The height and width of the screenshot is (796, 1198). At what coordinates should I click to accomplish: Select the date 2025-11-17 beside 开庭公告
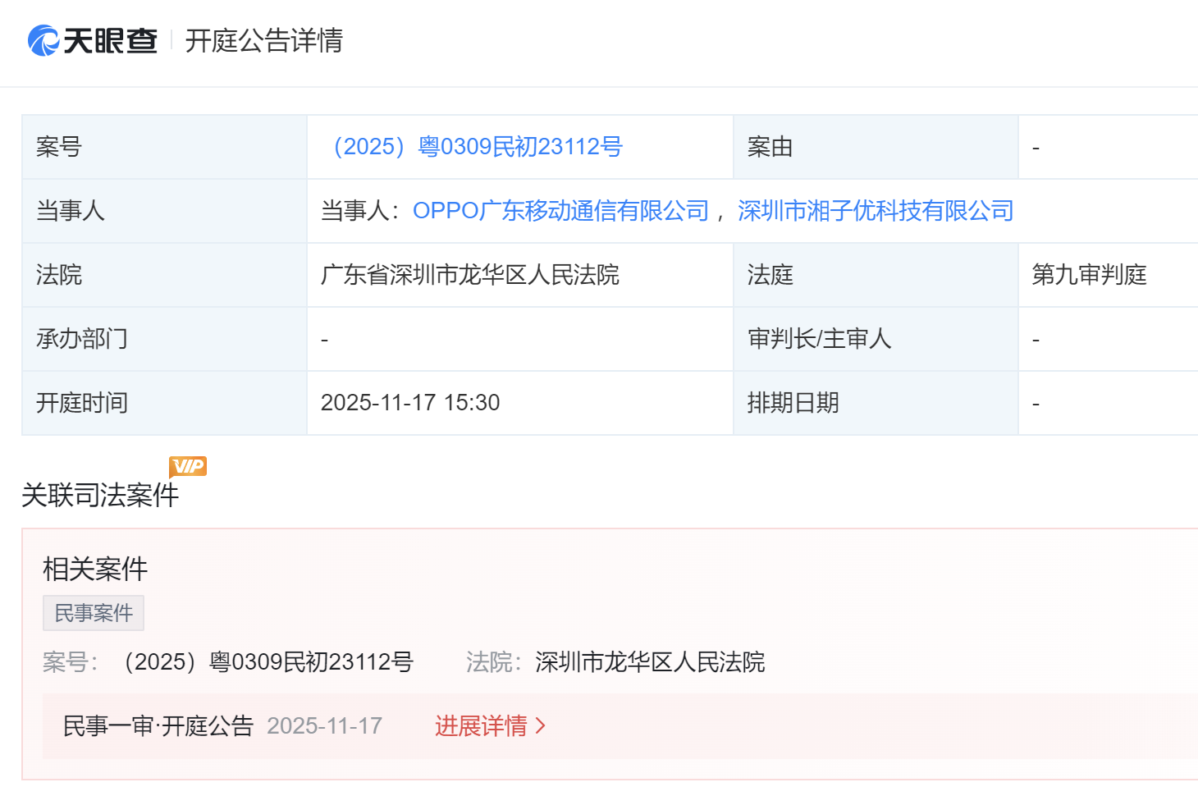click(x=325, y=726)
